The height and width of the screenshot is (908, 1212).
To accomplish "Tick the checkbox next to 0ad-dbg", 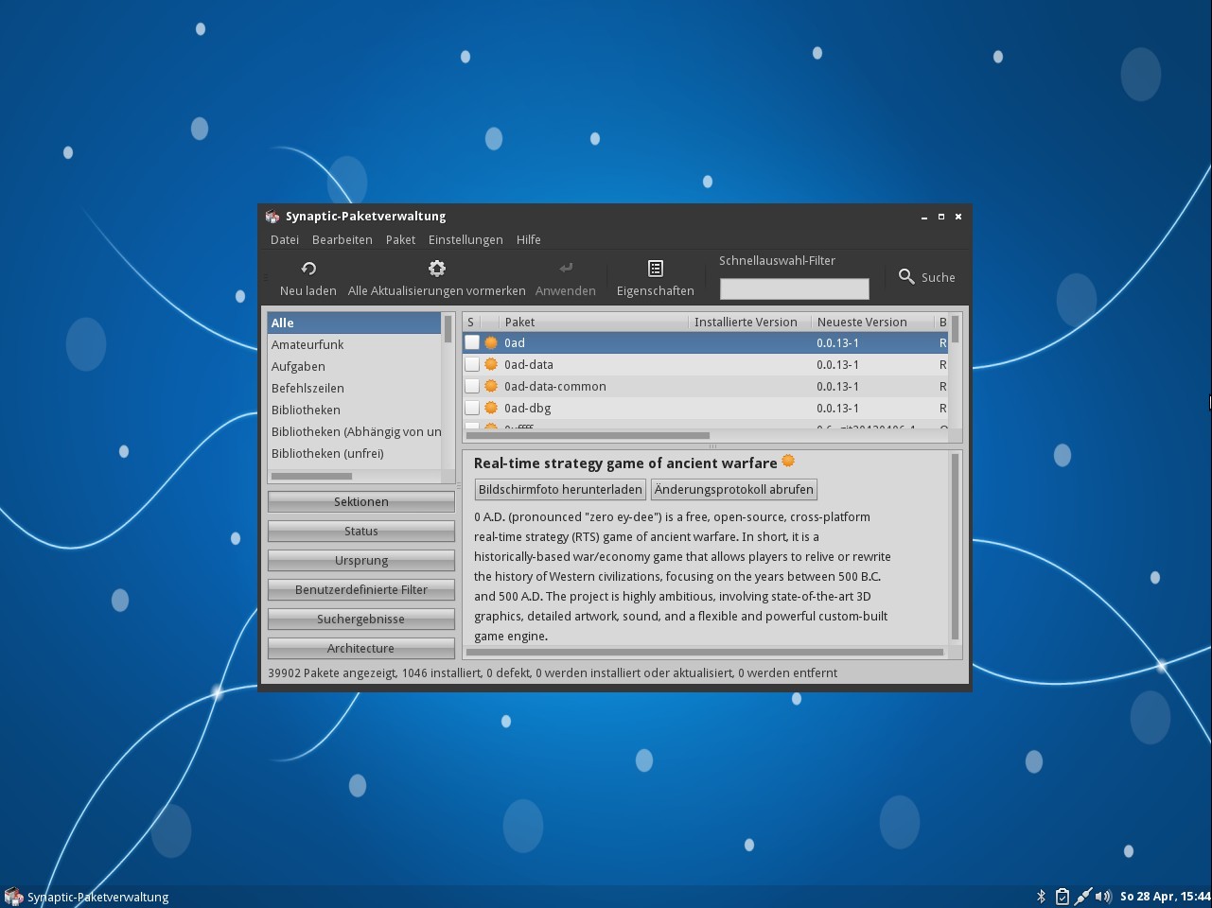I will (x=472, y=409).
